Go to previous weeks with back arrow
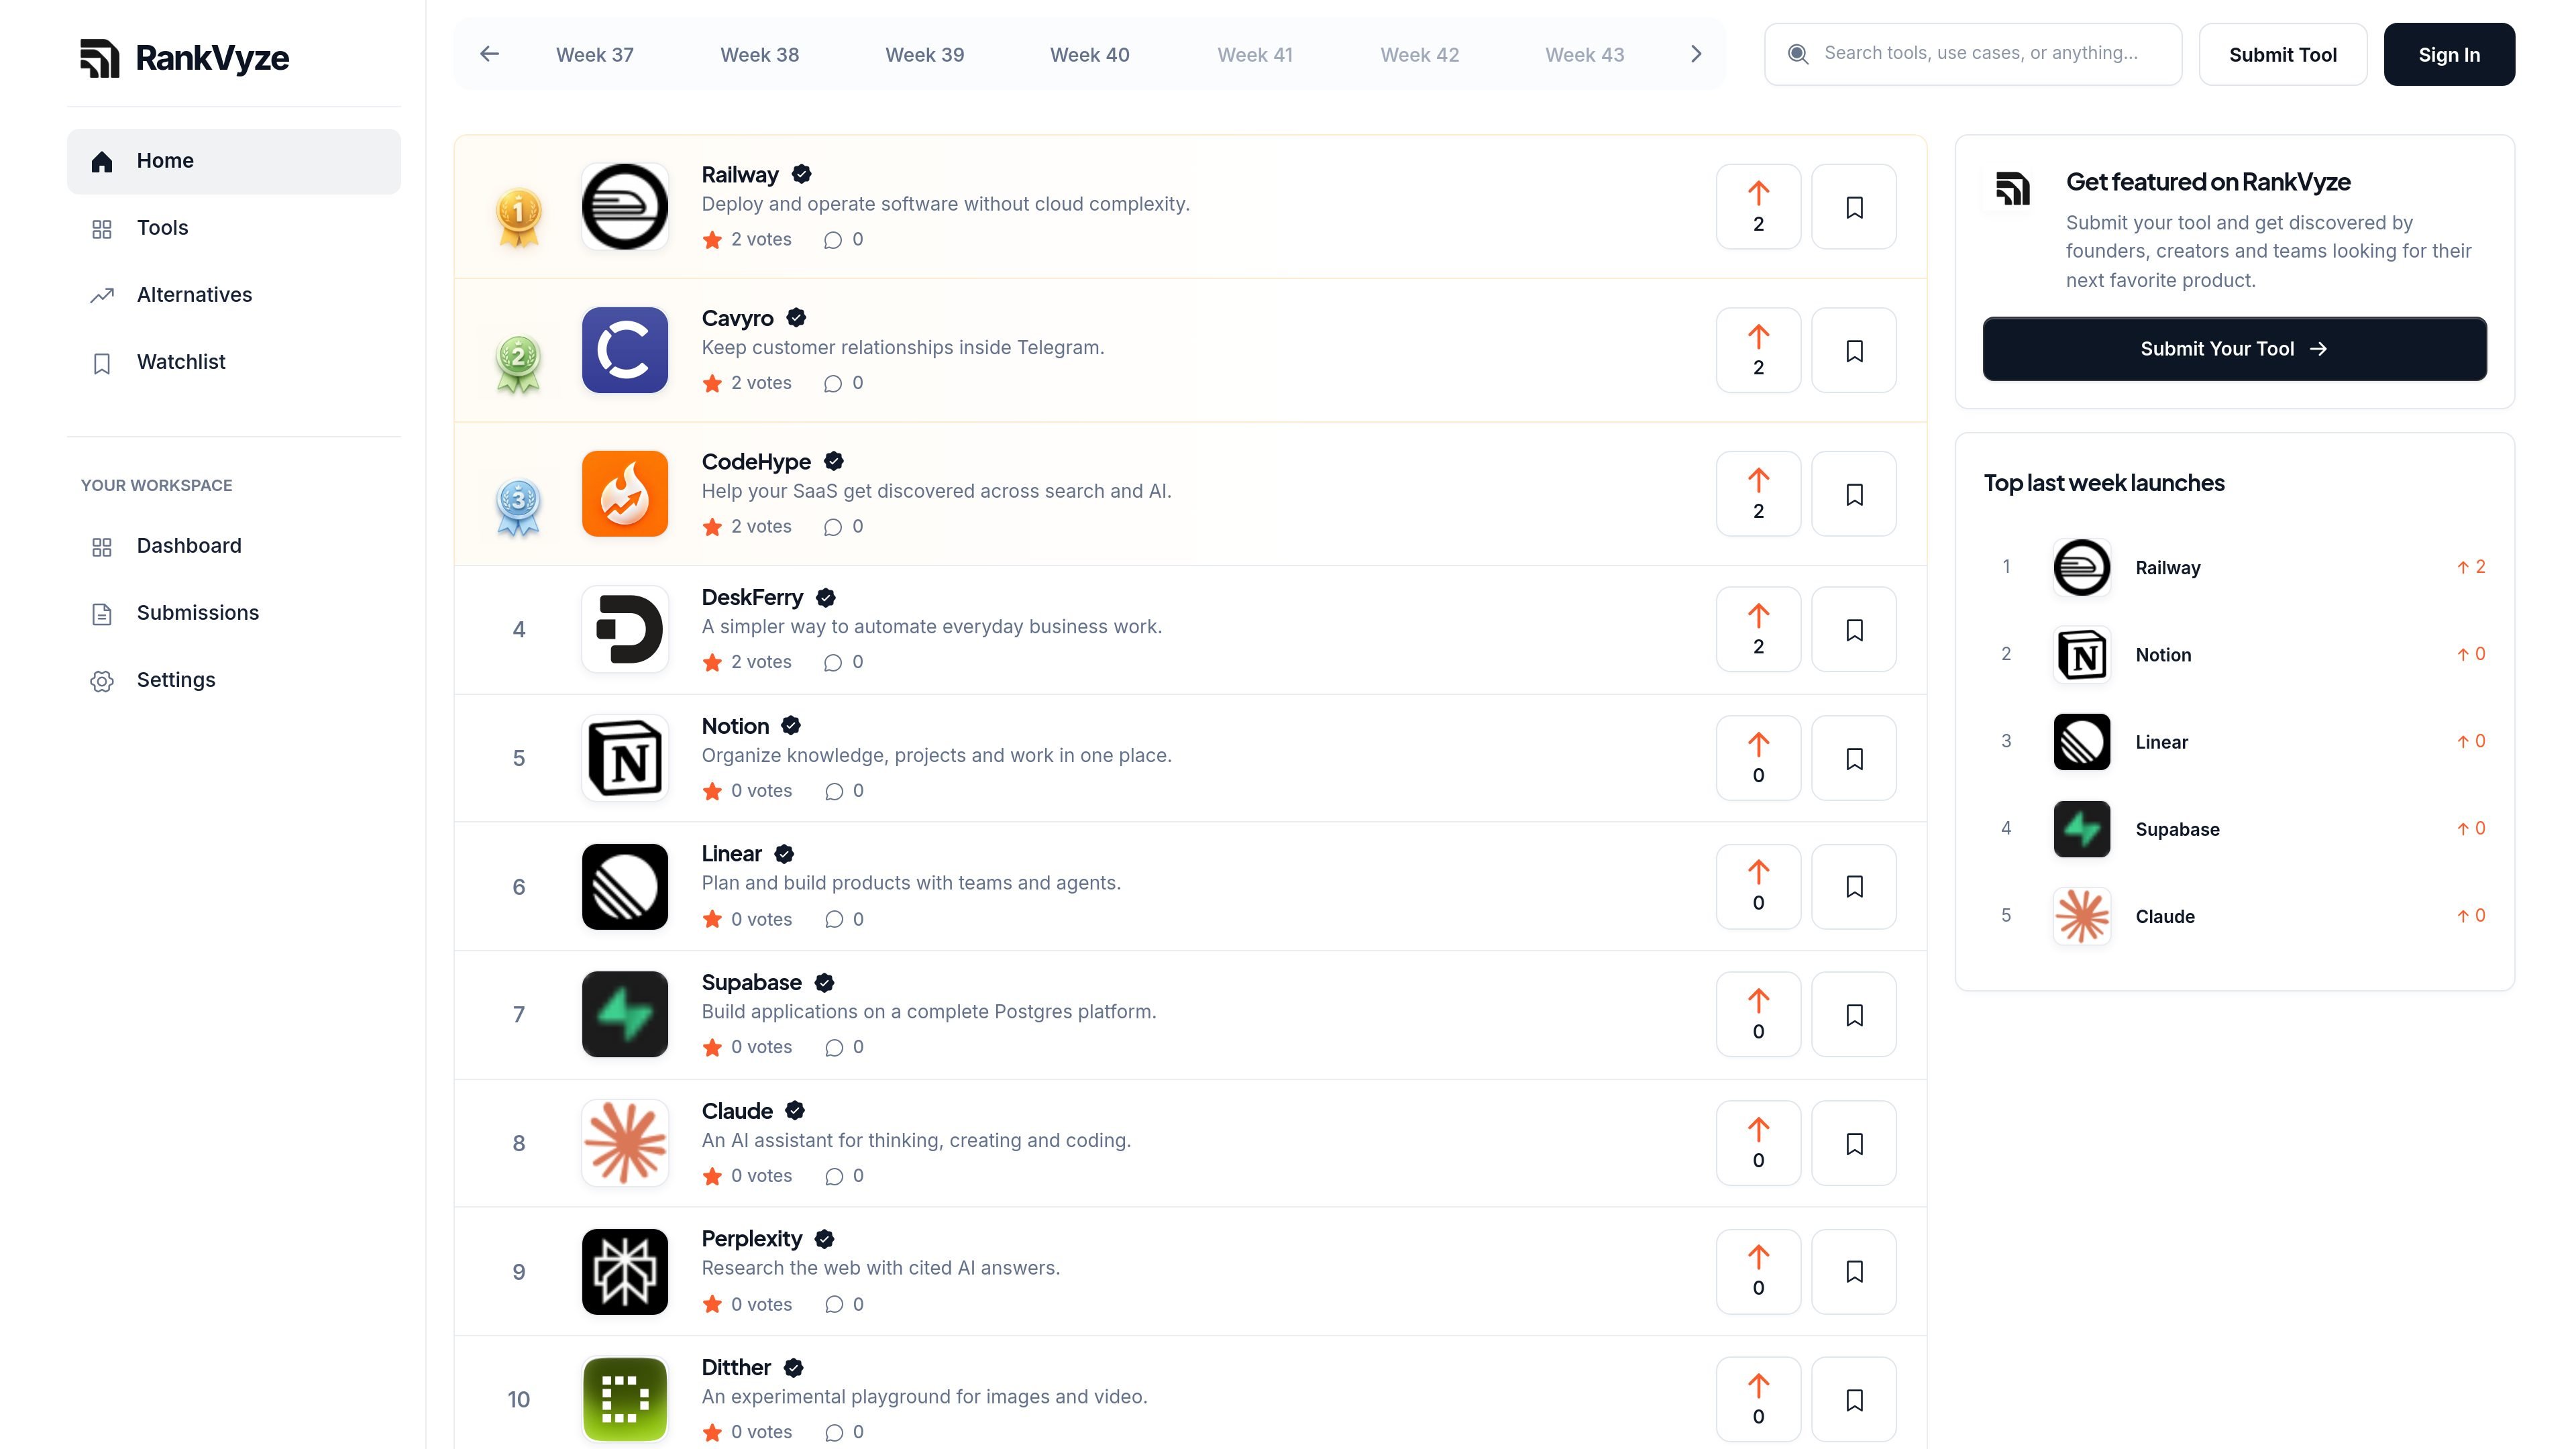The width and height of the screenshot is (2576, 1449). pos(489,54)
